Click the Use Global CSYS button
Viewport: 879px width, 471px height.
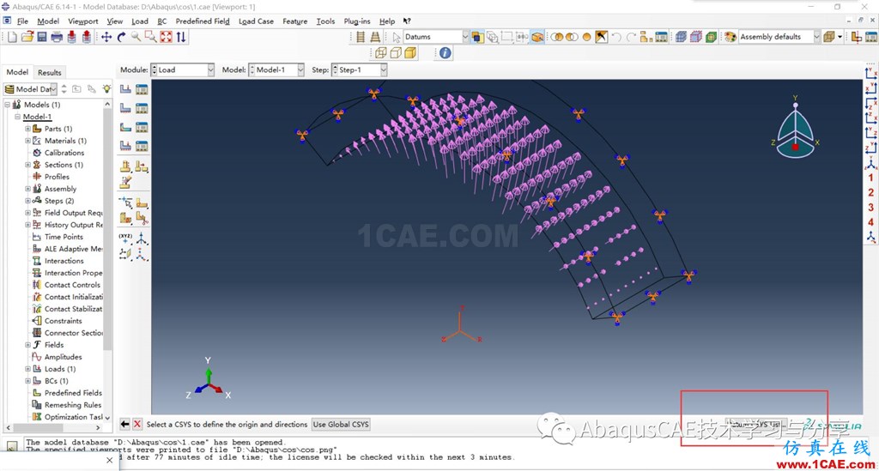click(x=341, y=425)
